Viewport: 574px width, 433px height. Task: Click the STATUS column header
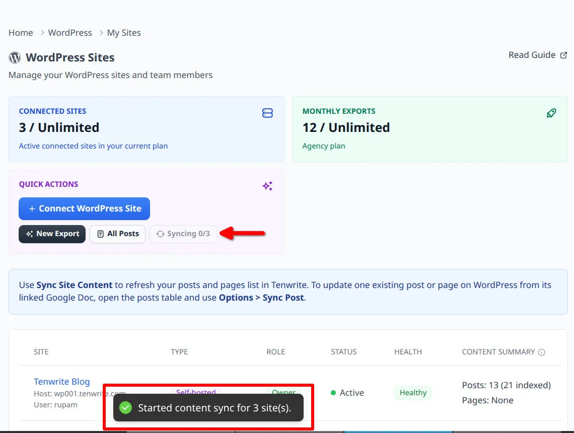pyautogui.click(x=344, y=352)
